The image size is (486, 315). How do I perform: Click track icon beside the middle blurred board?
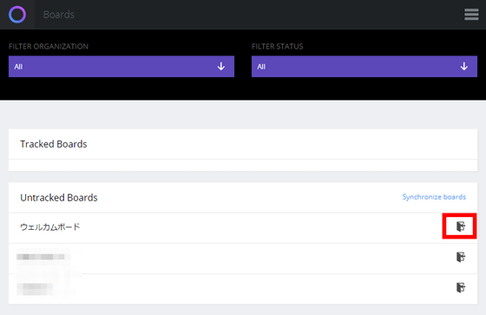(461, 257)
